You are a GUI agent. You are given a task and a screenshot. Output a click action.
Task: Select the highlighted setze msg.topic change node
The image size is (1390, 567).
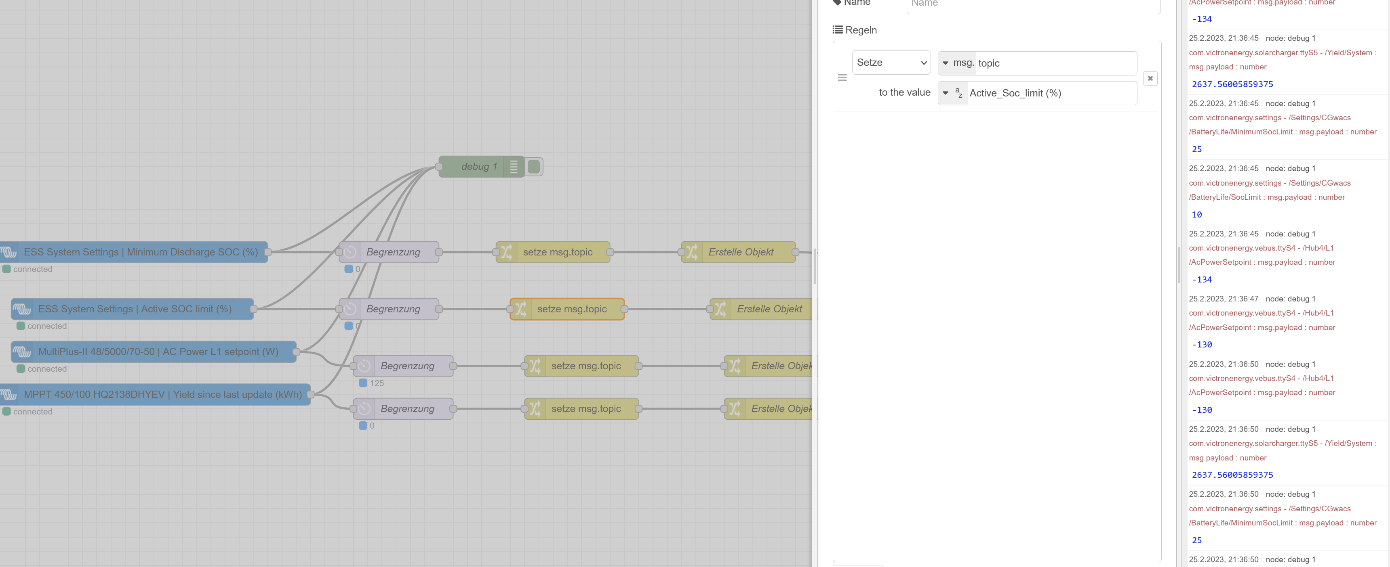click(x=567, y=309)
